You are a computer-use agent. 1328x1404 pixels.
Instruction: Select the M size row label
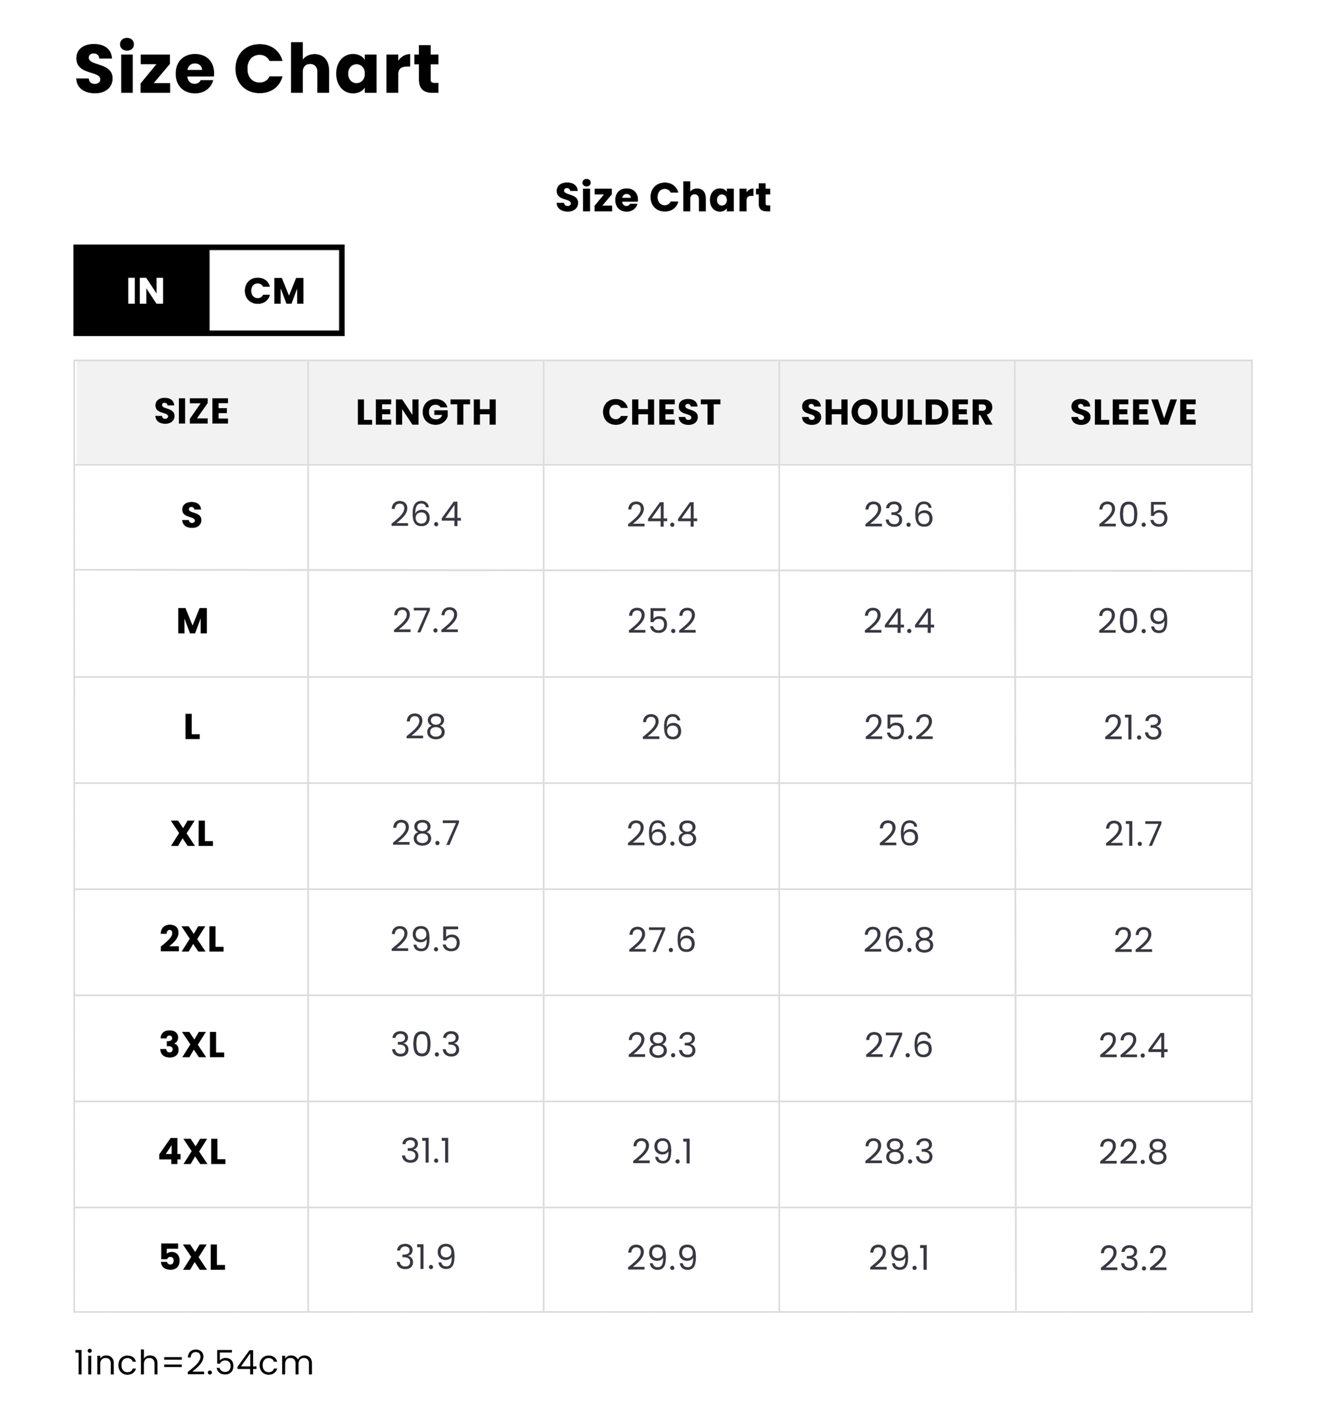pos(192,621)
